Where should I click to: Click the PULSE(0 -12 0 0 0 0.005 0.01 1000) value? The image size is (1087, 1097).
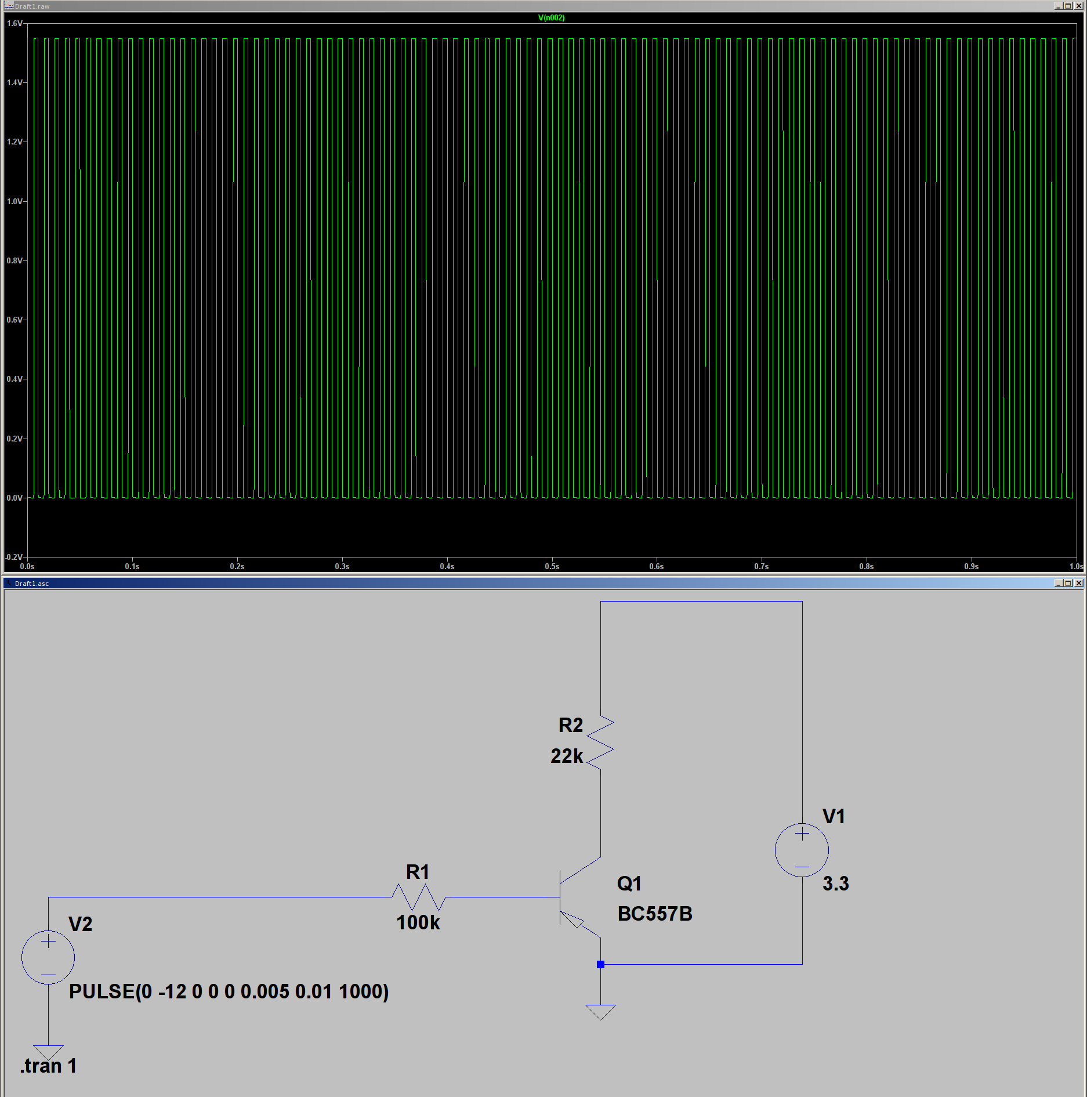click(229, 991)
